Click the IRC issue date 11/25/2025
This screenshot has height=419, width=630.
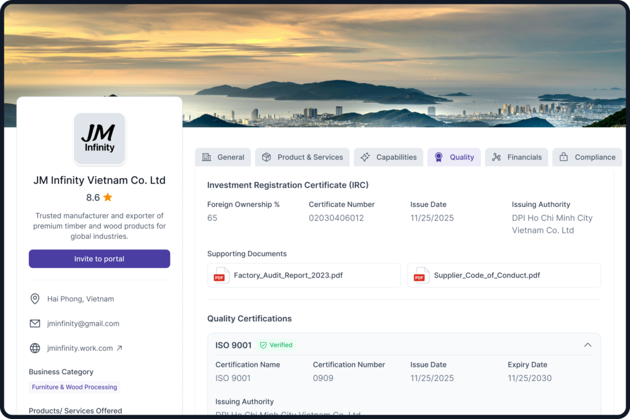[432, 218]
